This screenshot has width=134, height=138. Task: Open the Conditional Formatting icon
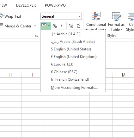click(x=96, y=20)
